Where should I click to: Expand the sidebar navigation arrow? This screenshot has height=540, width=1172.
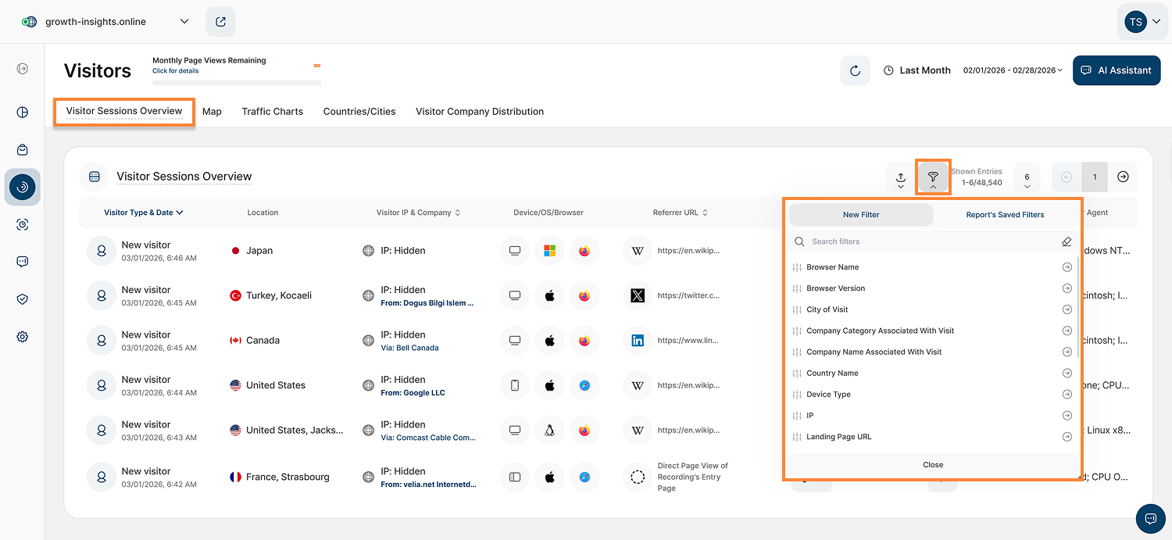point(23,69)
